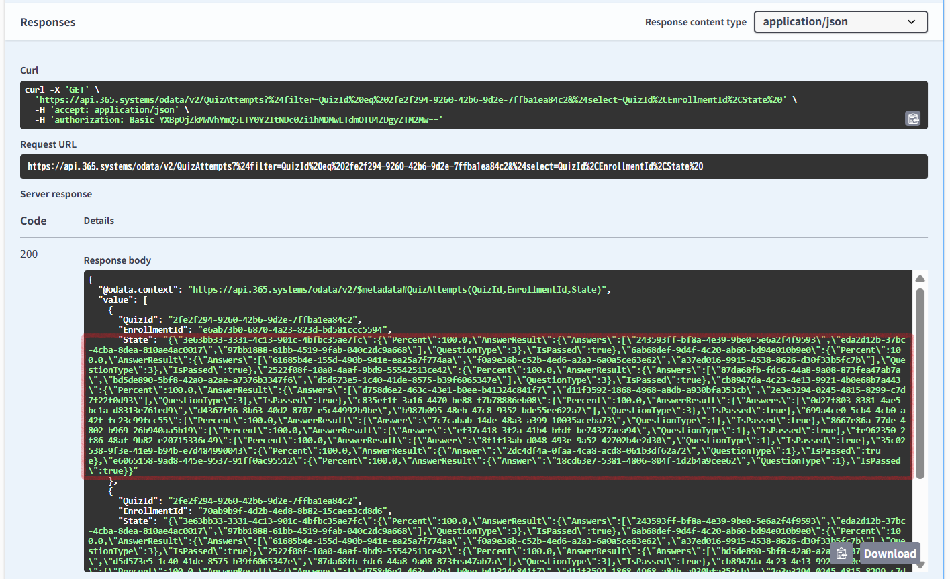Image resolution: width=950 pixels, height=579 pixels.
Task: Click the Code column header
Action: click(x=34, y=221)
